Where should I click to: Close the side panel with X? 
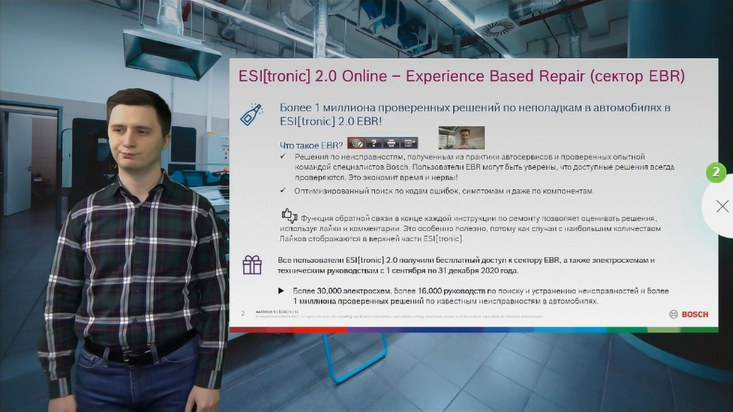click(x=722, y=206)
